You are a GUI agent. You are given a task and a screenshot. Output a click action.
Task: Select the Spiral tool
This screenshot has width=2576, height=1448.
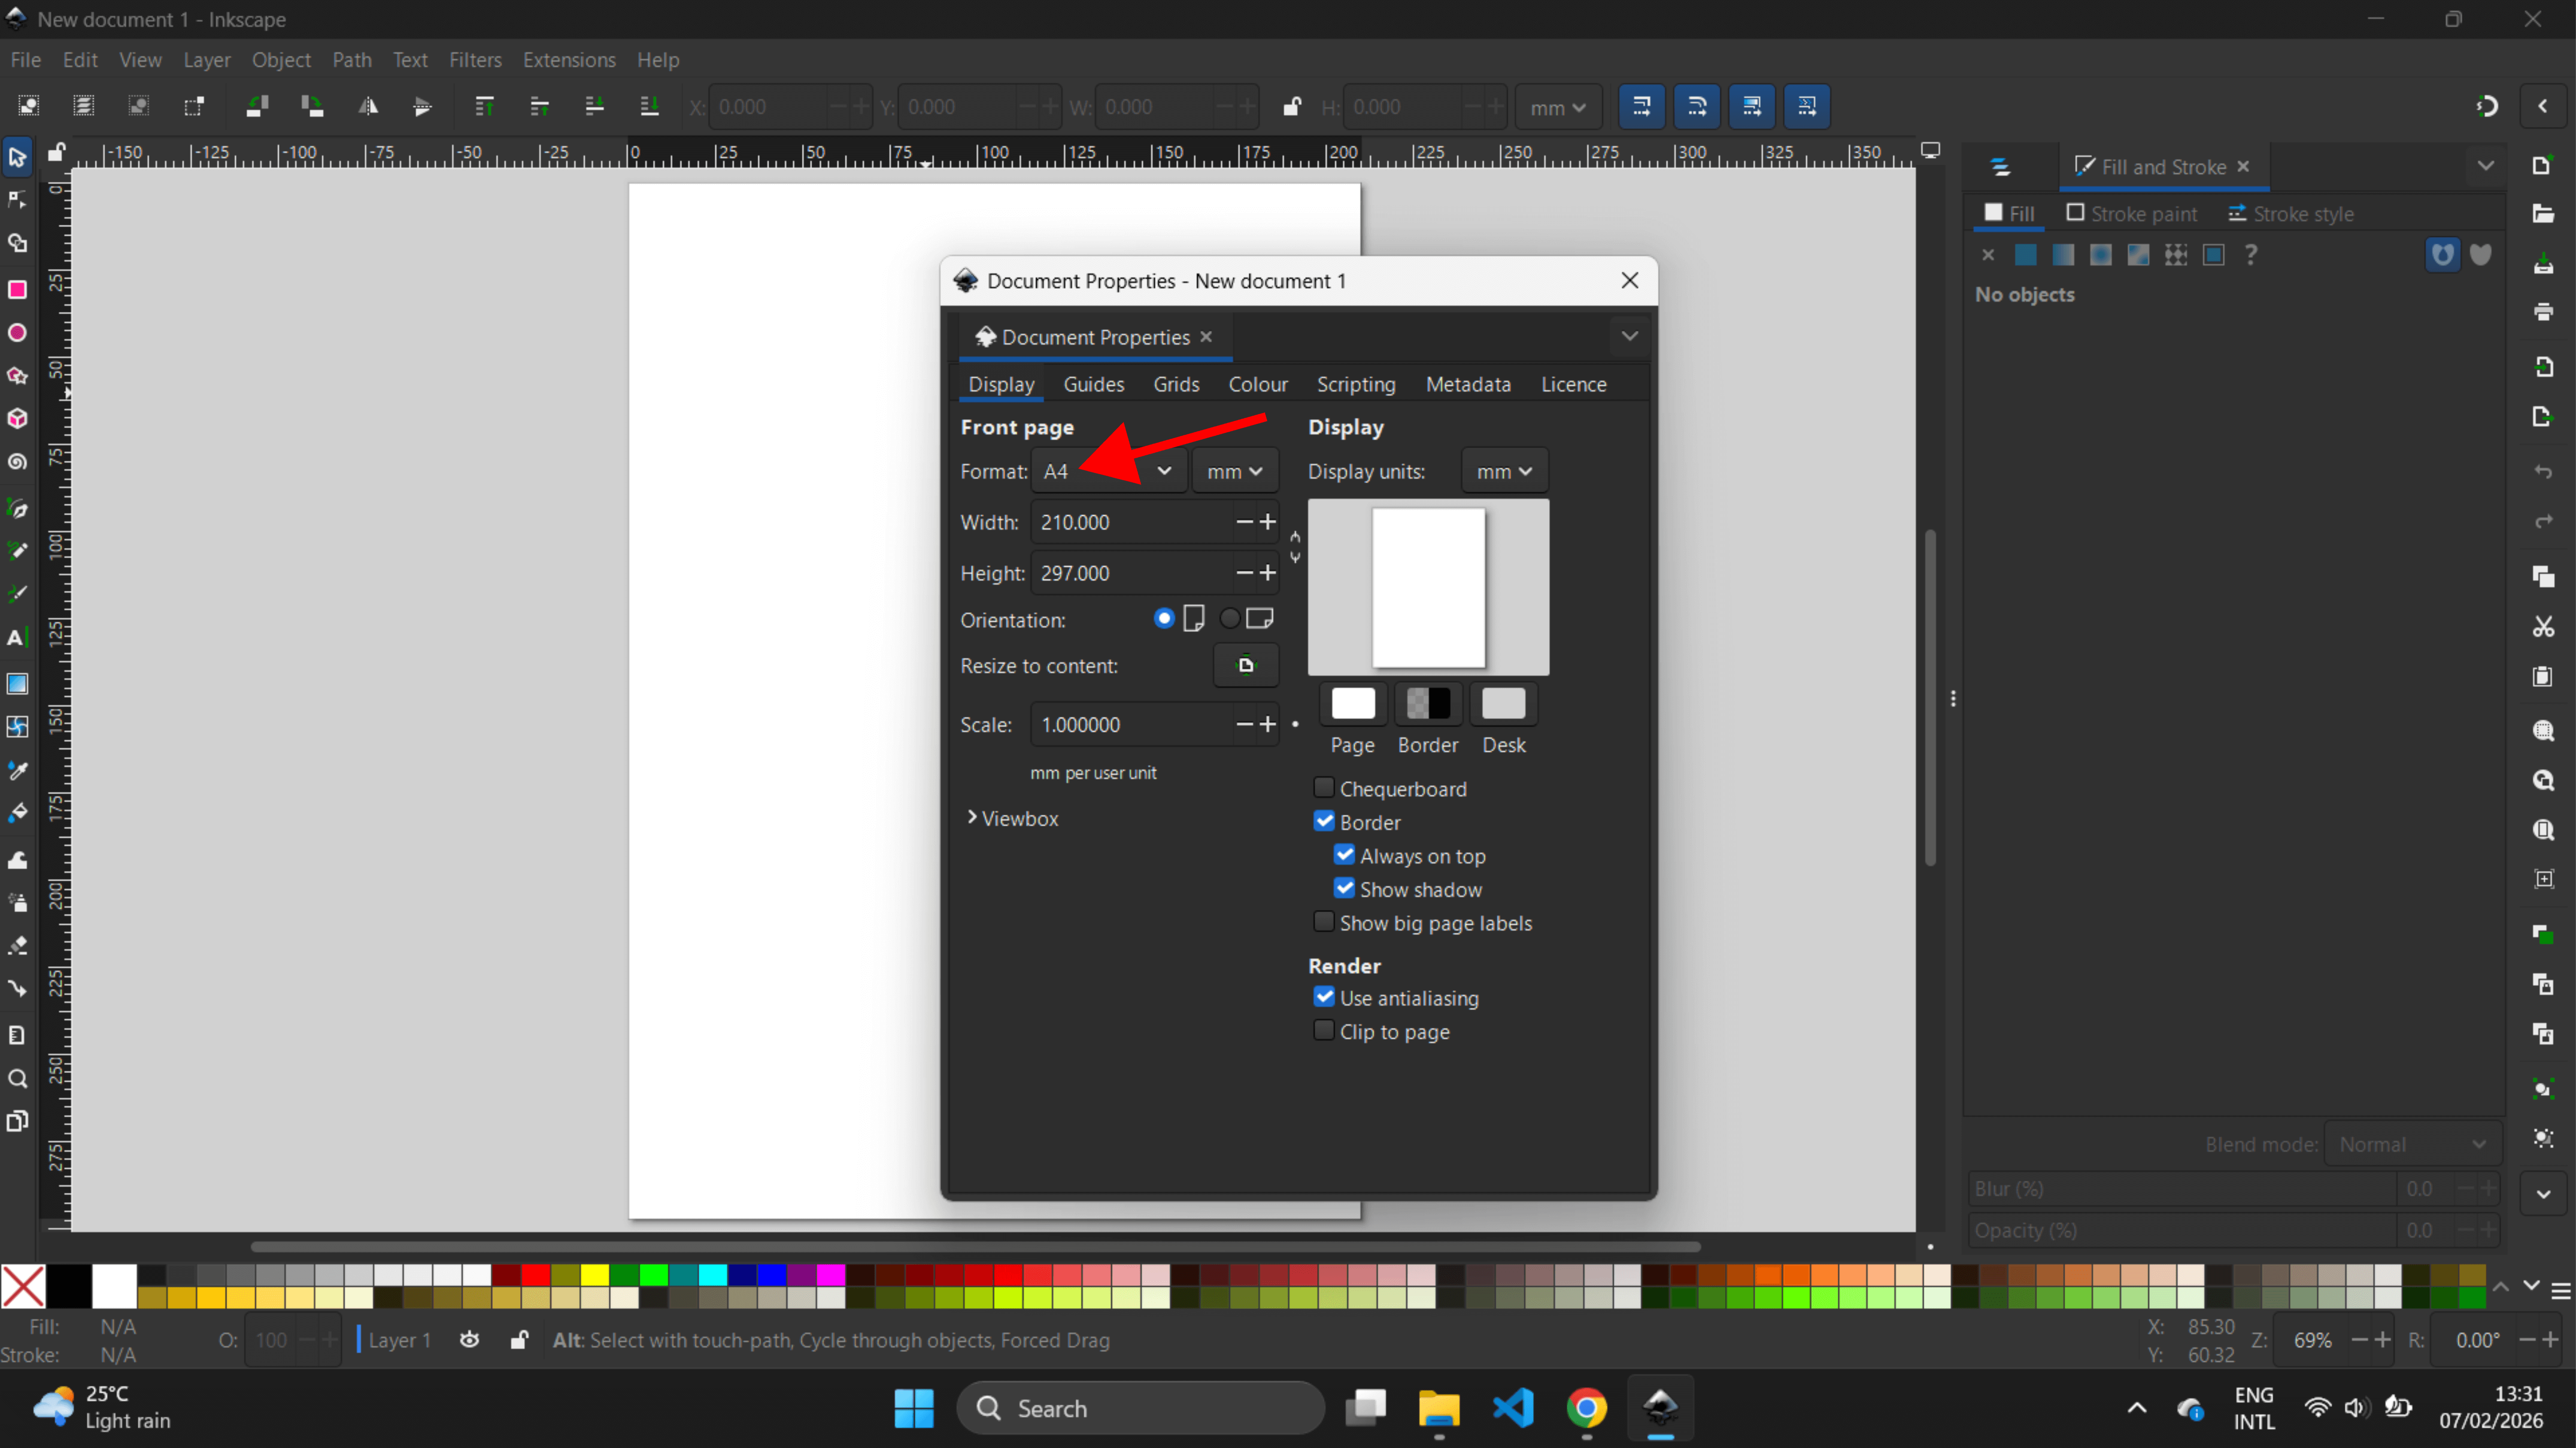tap(17, 463)
